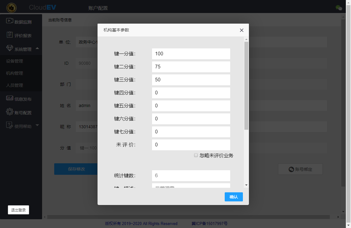This screenshot has width=351, height=228.
Task: Click page horizontal scrollbar left arrow
Action: (45, 217)
